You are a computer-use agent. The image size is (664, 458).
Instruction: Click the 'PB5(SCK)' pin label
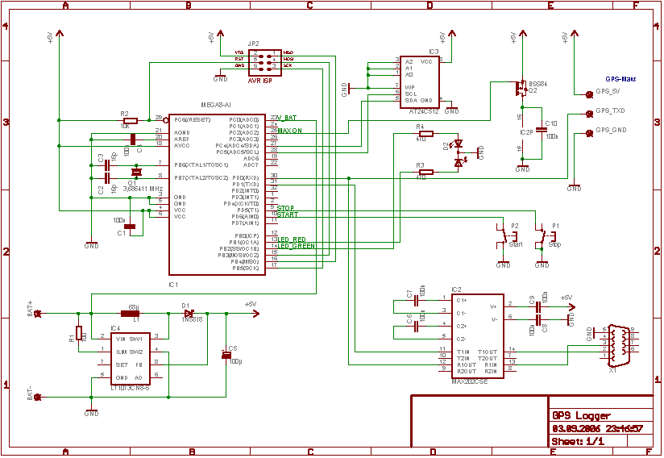click(246, 269)
